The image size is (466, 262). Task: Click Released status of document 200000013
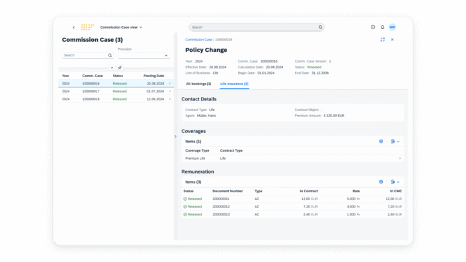click(x=192, y=215)
